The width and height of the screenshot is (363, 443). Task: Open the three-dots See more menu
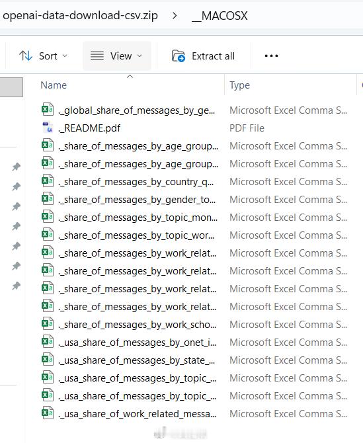point(271,56)
